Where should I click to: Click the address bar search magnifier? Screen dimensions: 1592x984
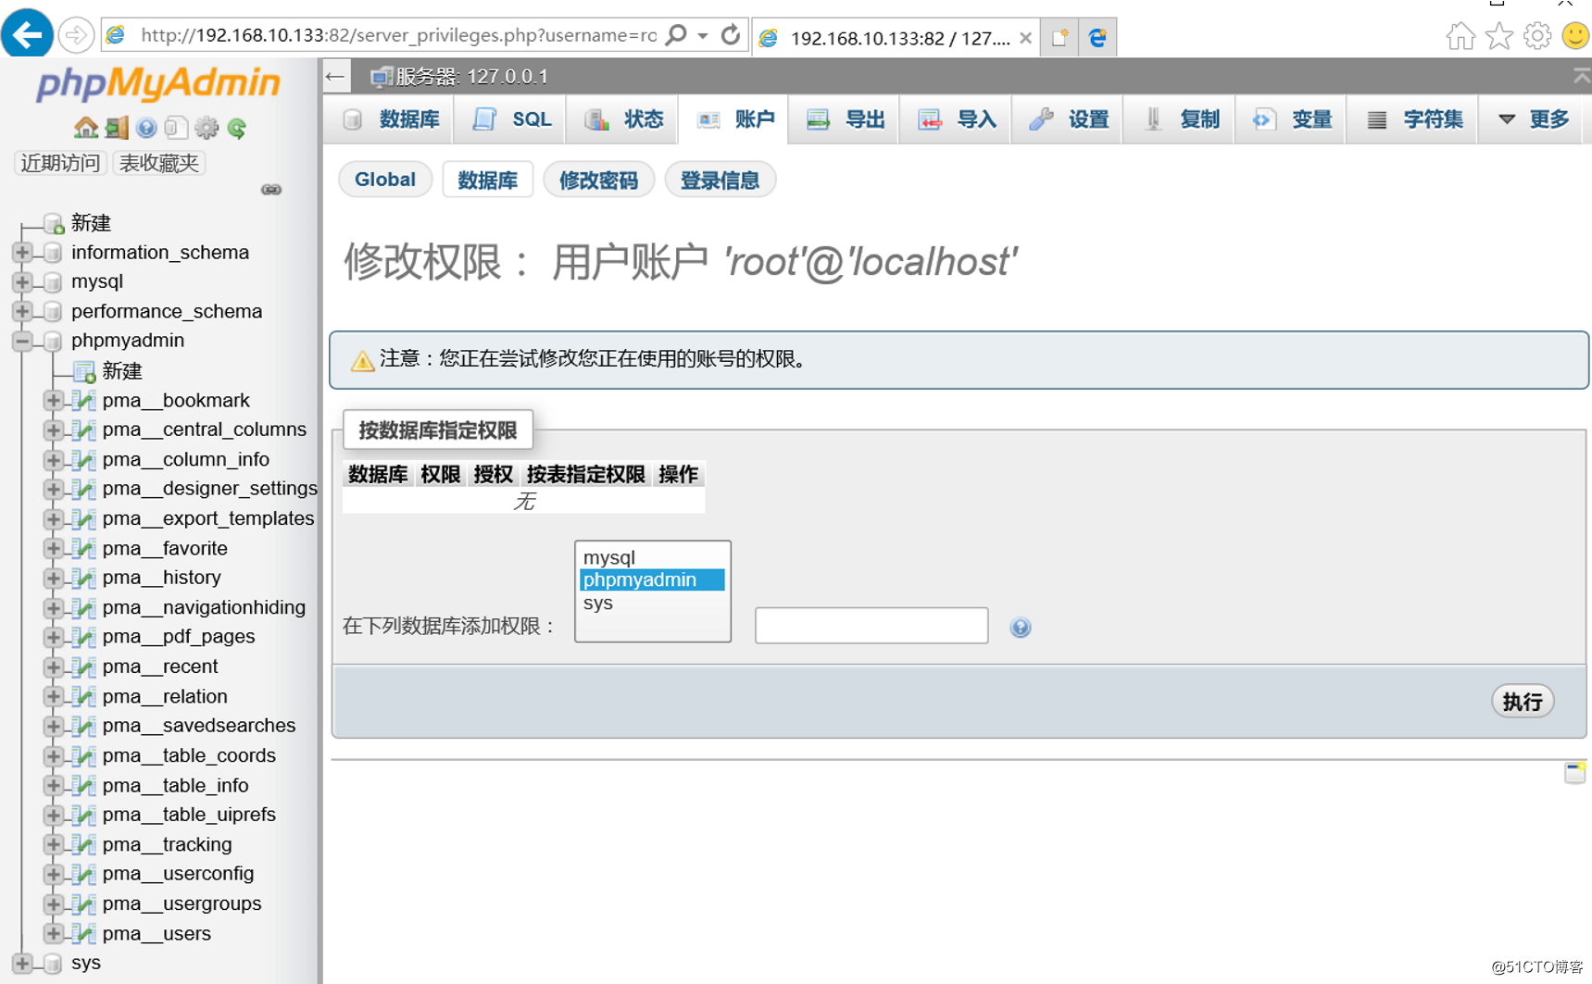pyautogui.click(x=677, y=35)
